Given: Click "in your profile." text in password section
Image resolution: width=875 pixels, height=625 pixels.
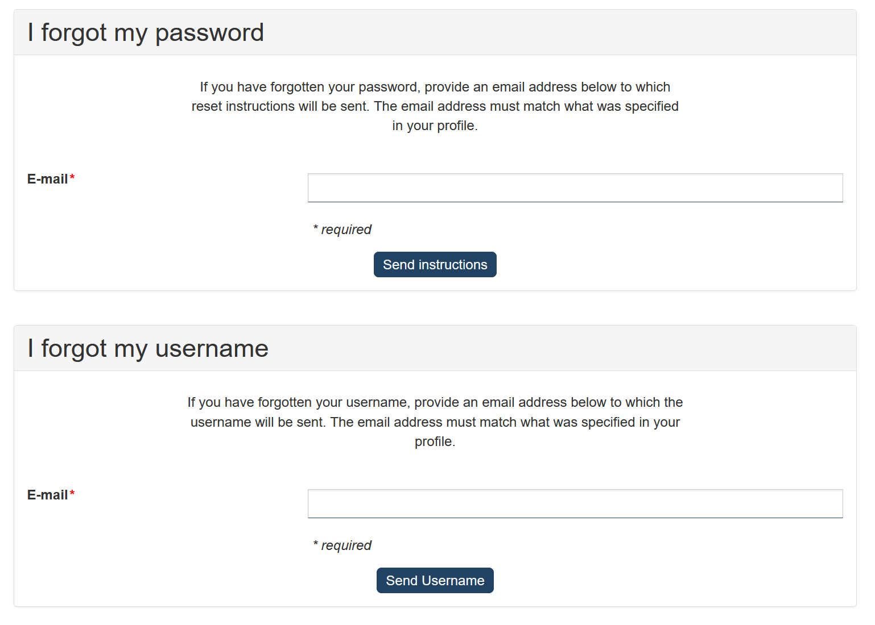Looking at the screenshot, I should pos(435,126).
